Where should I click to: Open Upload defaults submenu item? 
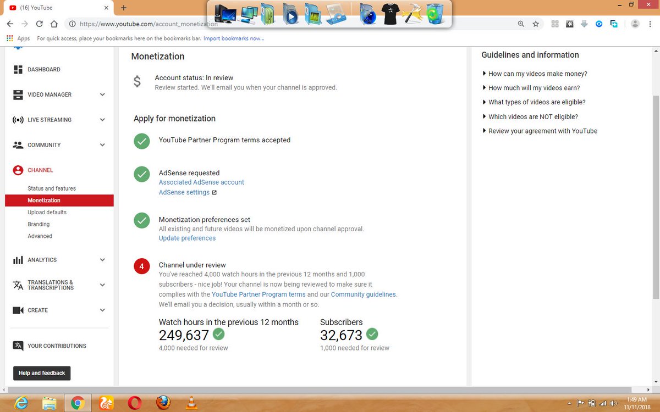pos(47,212)
